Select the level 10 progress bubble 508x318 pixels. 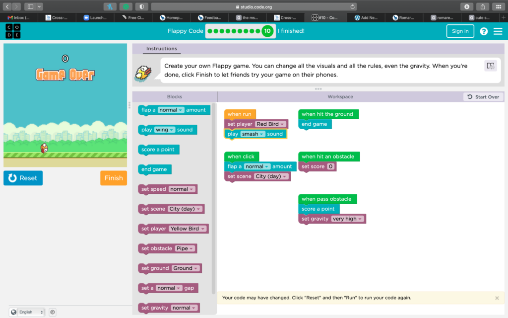pyautogui.click(x=267, y=31)
